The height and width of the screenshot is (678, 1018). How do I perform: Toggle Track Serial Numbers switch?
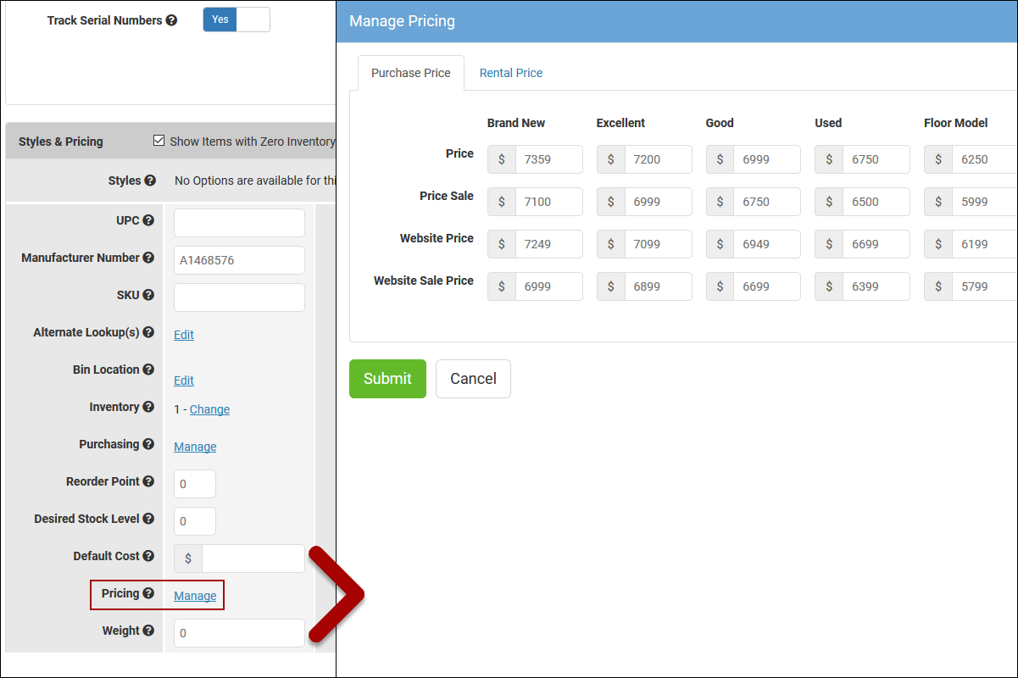tap(236, 19)
